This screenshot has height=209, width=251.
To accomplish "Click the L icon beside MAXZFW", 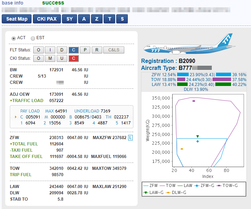I will coord(131,138).
